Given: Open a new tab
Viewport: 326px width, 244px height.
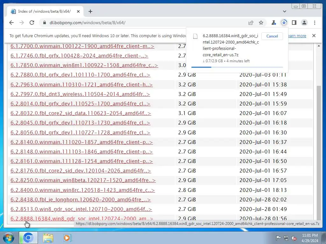Looking at the screenshot, I should pyautogui.click(x=90, y=11).
